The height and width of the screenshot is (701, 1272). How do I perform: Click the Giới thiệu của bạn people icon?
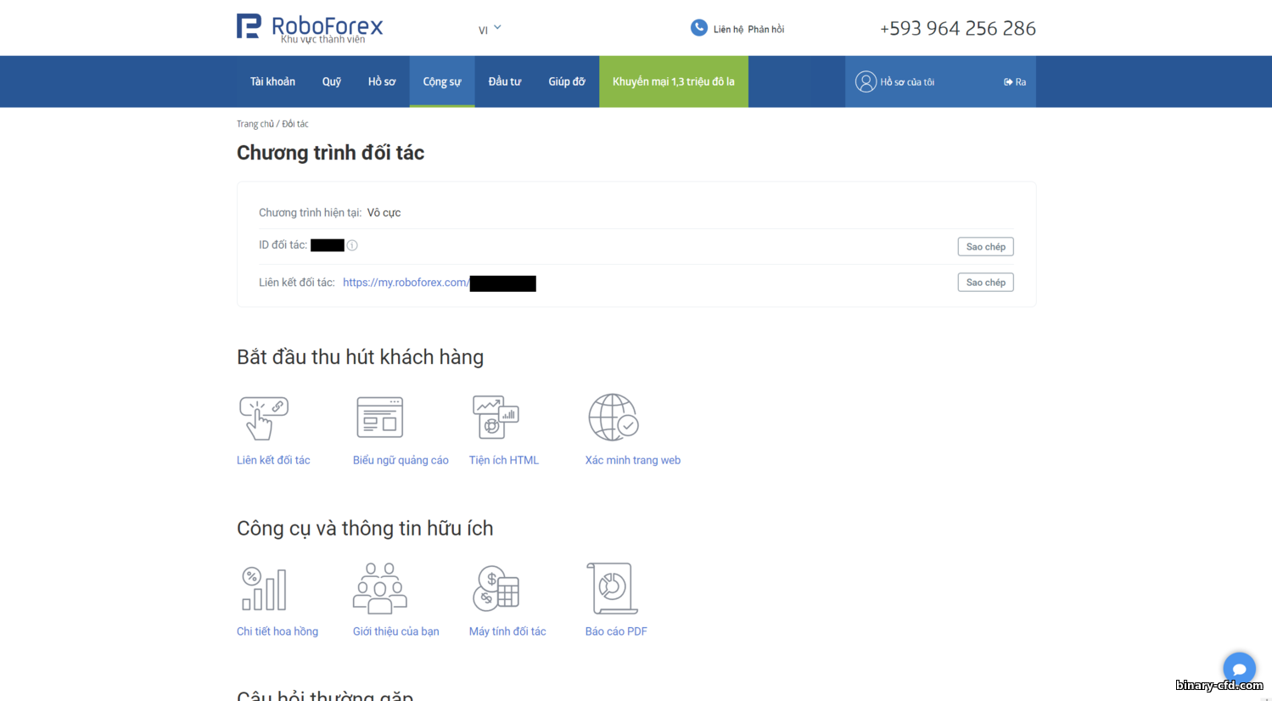point(380,588)
